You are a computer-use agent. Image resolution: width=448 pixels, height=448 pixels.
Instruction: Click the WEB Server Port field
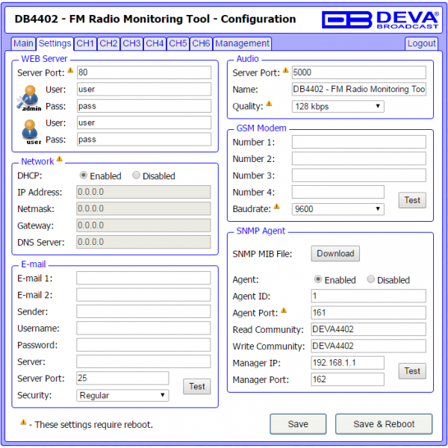click(144, 72)
